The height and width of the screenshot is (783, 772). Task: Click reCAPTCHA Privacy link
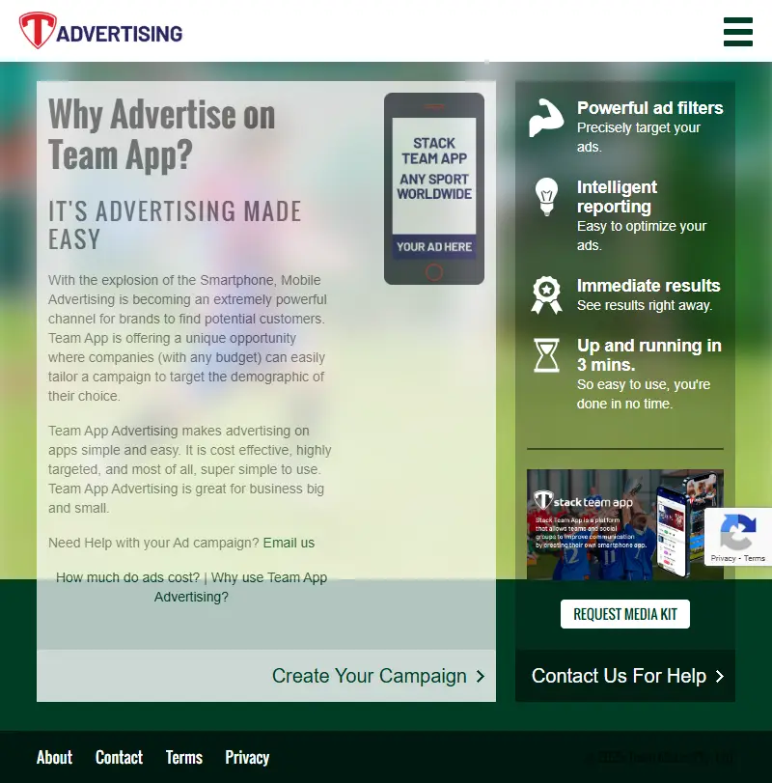723,558
